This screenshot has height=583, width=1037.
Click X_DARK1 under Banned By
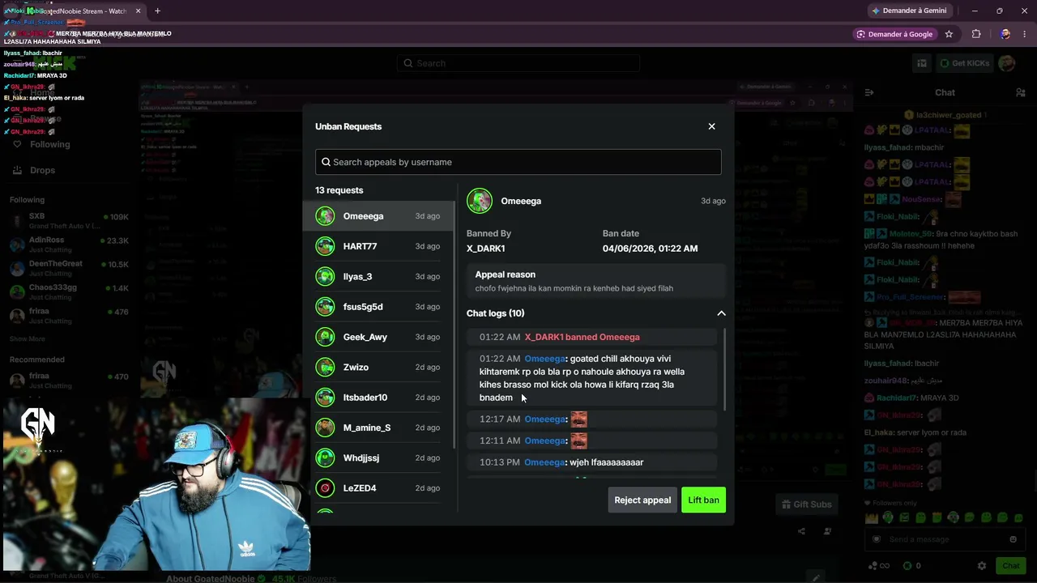click(485, 249)
